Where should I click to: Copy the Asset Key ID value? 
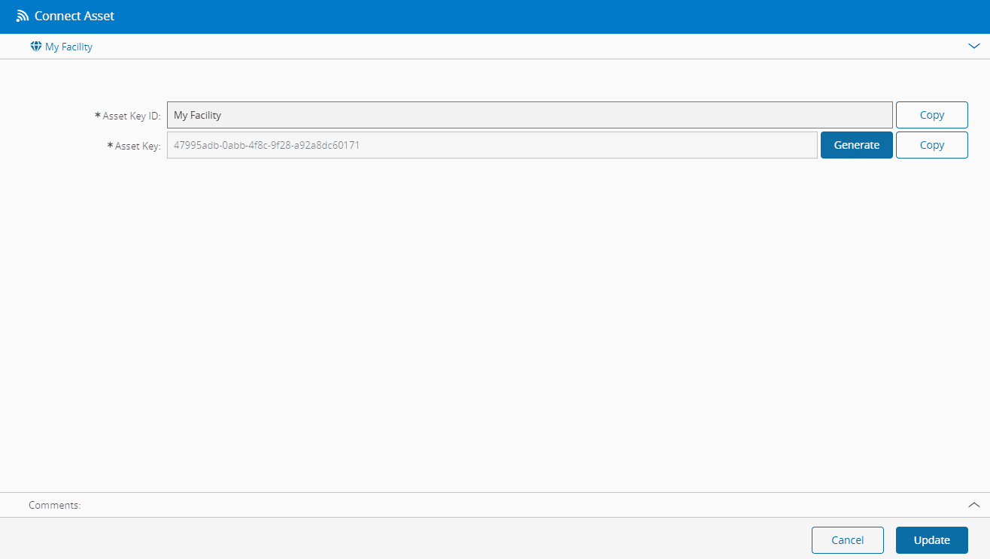931,115
